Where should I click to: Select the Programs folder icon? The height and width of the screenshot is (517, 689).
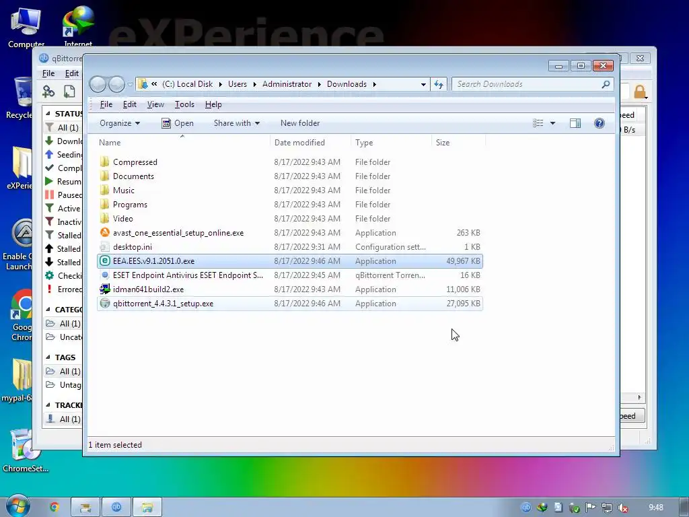point(104,204)
